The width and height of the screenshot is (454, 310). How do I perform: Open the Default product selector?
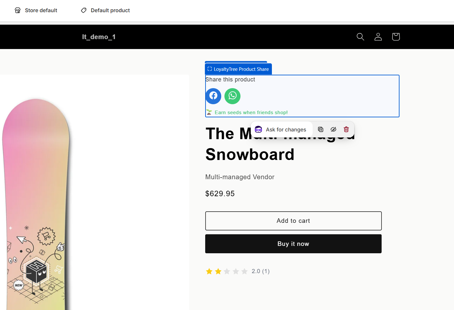[105, 11]
